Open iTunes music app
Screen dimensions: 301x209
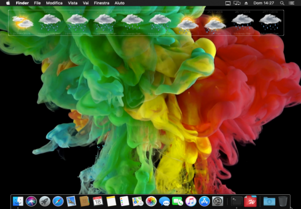[191, 201]
